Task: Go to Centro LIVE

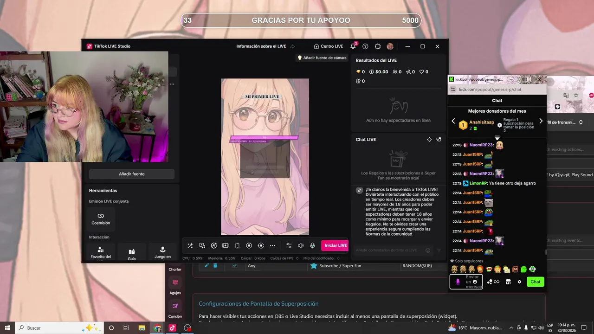Action: click(328, 46)
